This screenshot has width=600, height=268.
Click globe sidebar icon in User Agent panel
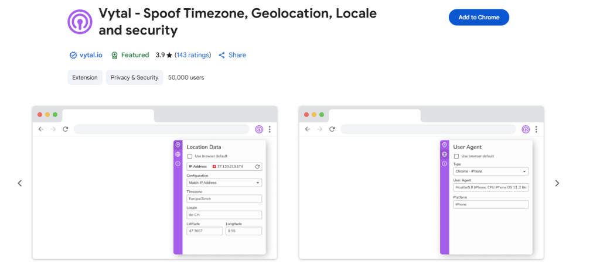coord(444,154)
